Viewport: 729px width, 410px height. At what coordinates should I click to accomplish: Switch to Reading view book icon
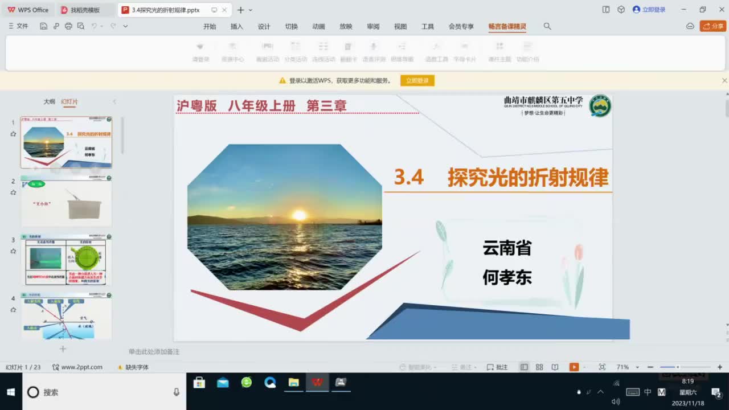(555, 367)
